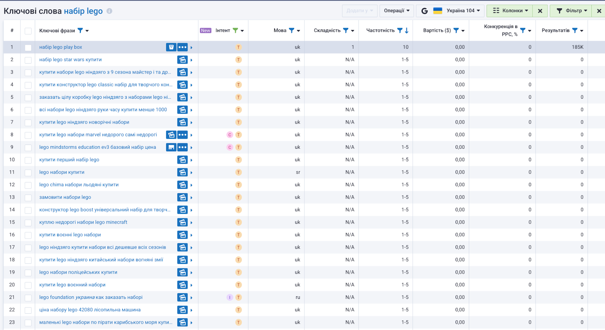The image size is (605, 330).
Task: Click the '#' column header
Action: click(12, 31)
